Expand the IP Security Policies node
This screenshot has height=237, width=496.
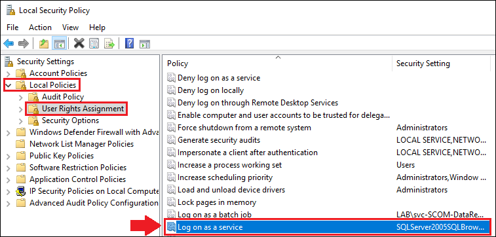pyautogui.click(x=9, y=191)
